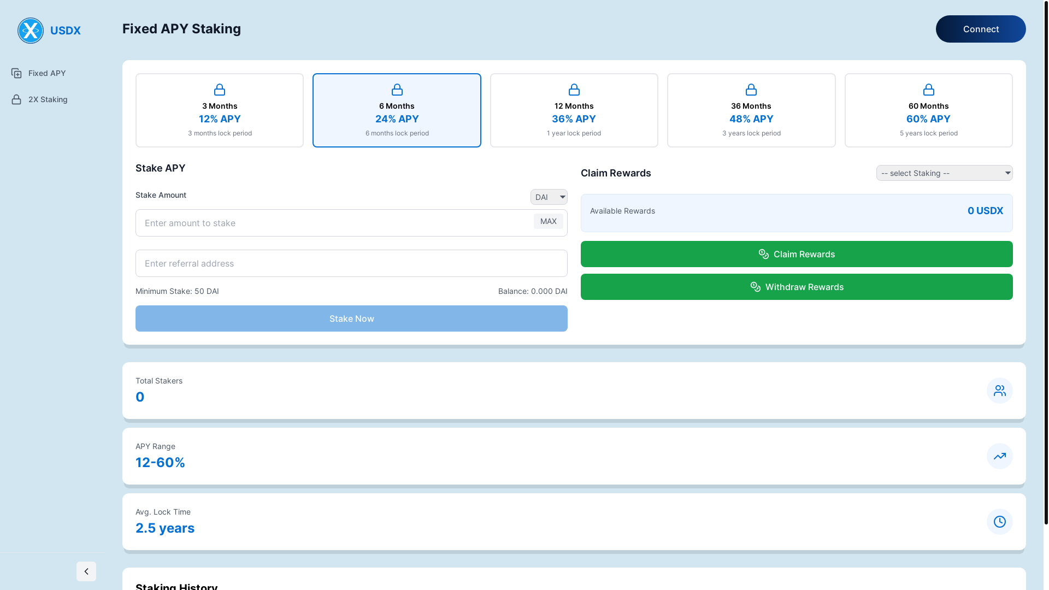Click the Stake Now button
The image size is (1049, 590).
351,318
